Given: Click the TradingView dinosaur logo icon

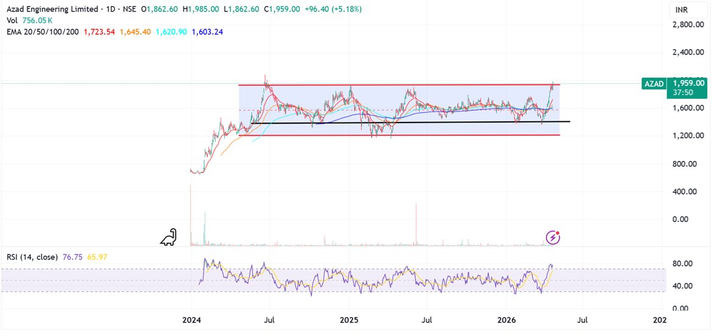Looking at the screenshot, I should click(168, 237).
